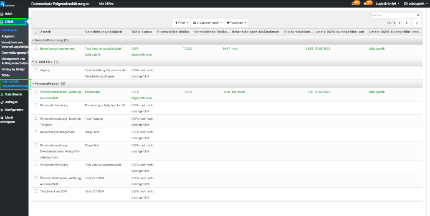Go to the next page arrow
The height and width of the screenshot is (216, 430).
click(x=407, y=23)
